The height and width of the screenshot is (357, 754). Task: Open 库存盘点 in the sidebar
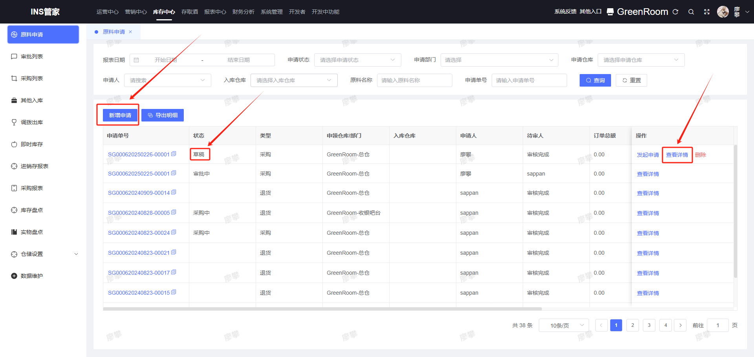coord(43,210)
